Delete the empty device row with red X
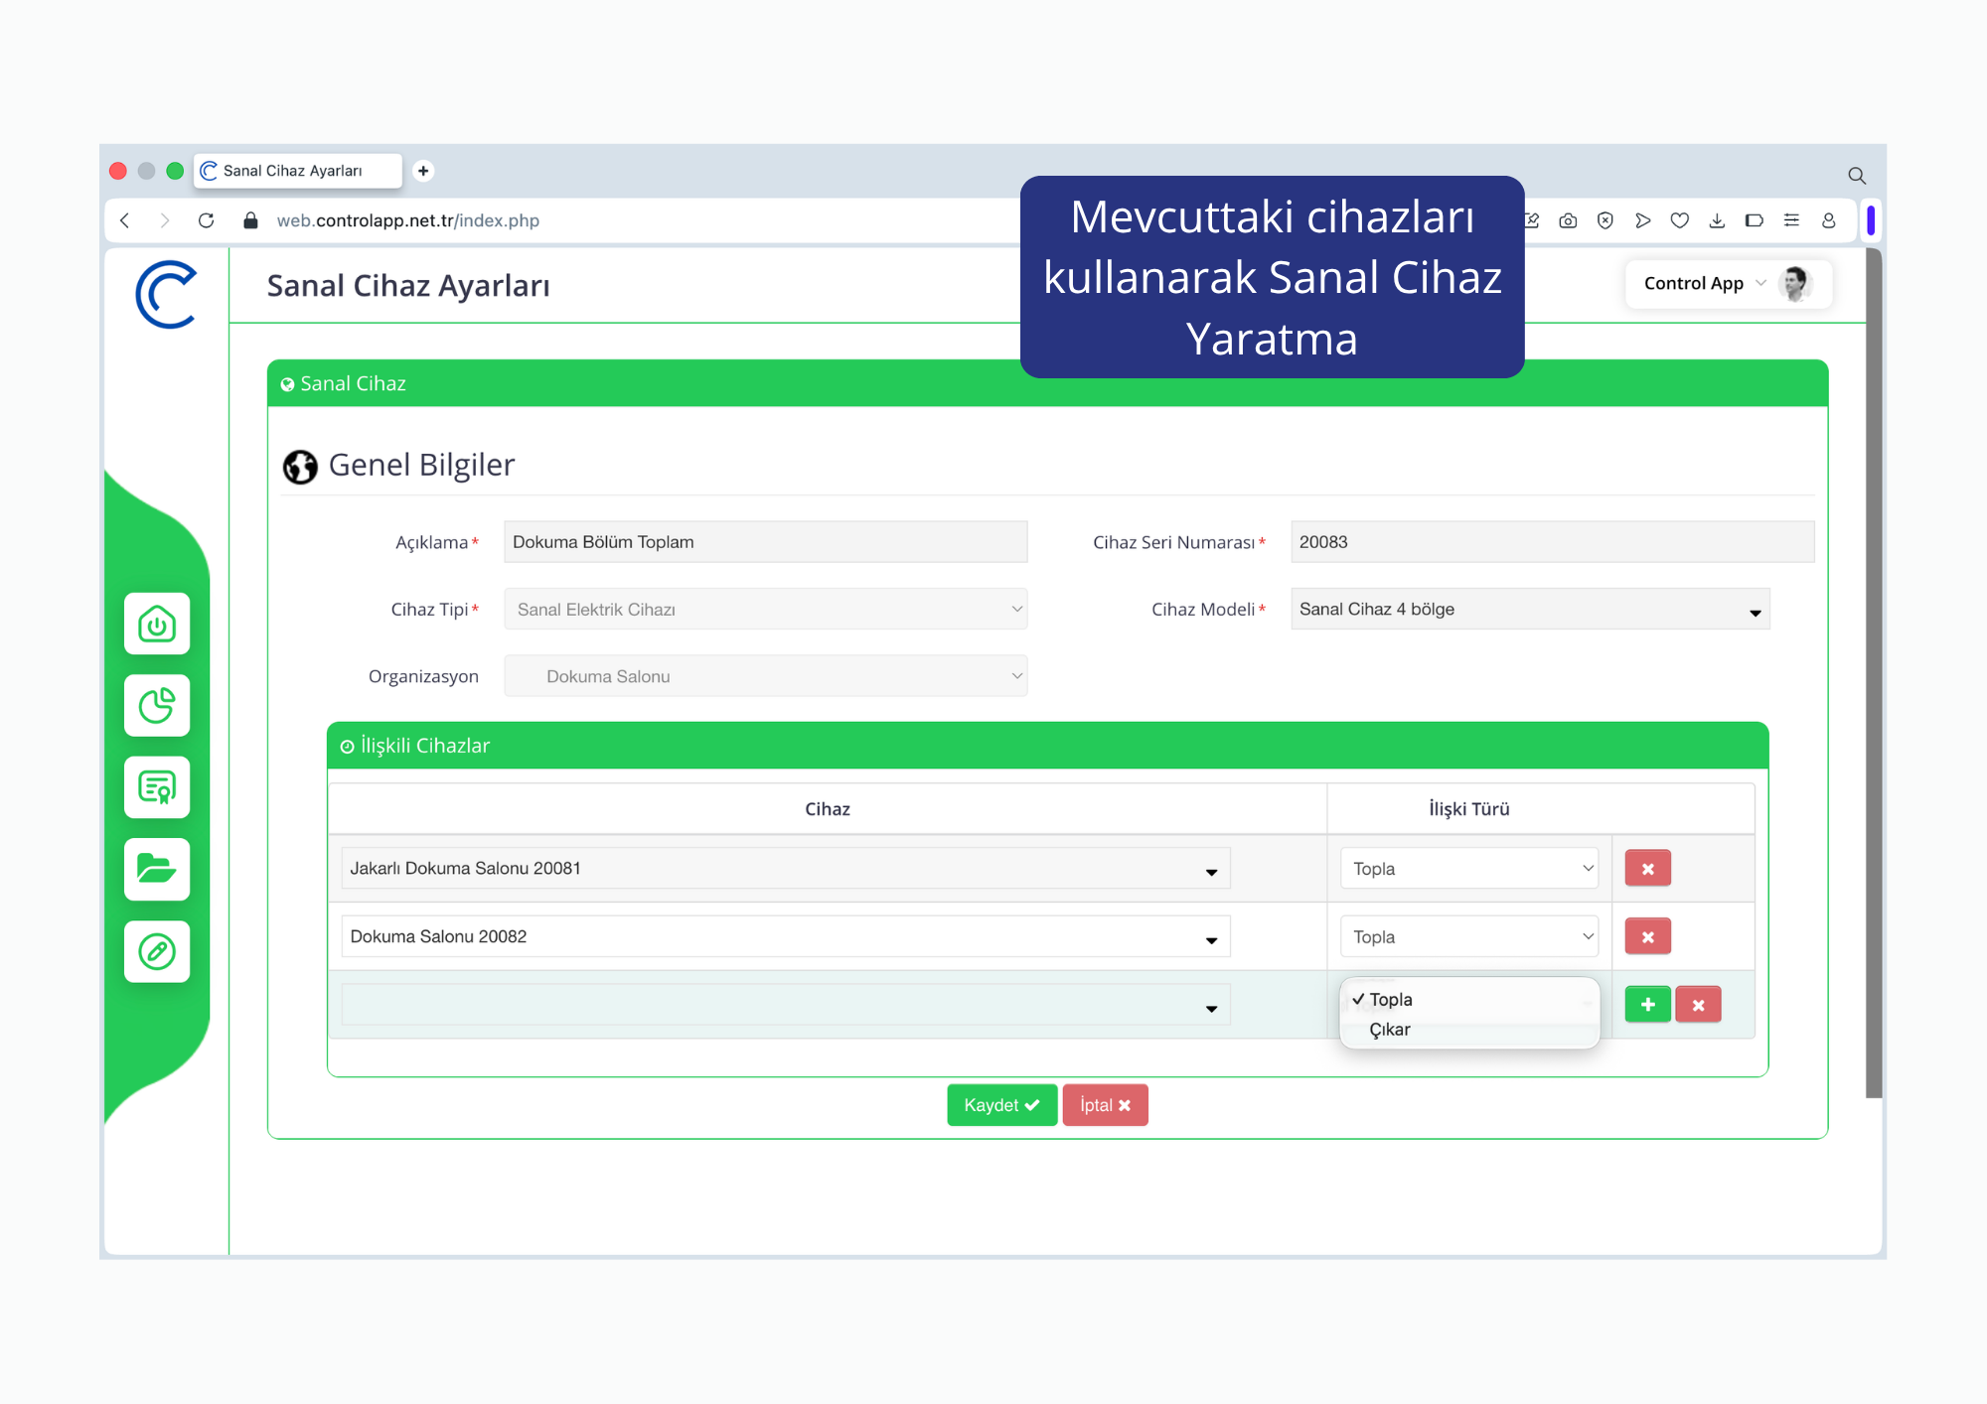 (1698, 1005)
